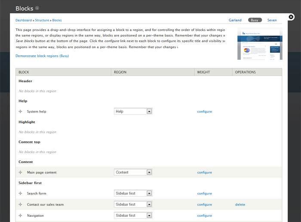This screenshot has height=222, width=301.
Task: Grab the drag handle for Navigation
Action: (20, 216)
